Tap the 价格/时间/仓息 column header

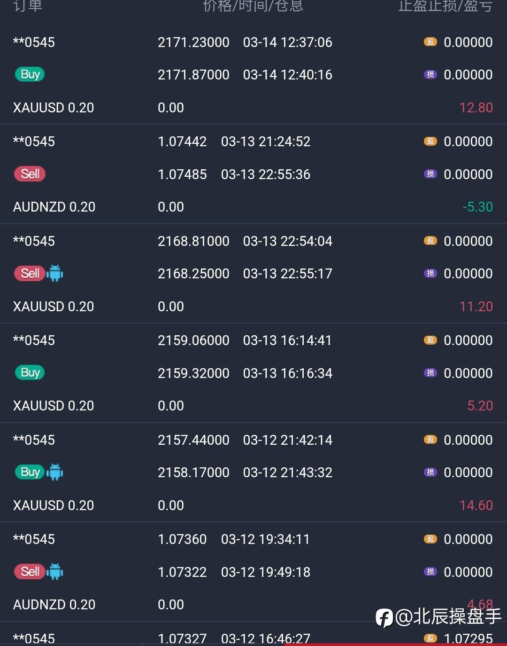click(253, 6)
